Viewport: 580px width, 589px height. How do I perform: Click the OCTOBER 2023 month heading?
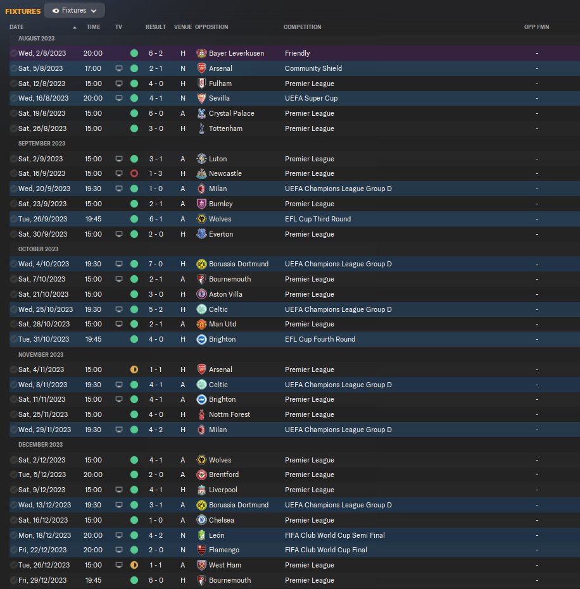pos(38,249)
